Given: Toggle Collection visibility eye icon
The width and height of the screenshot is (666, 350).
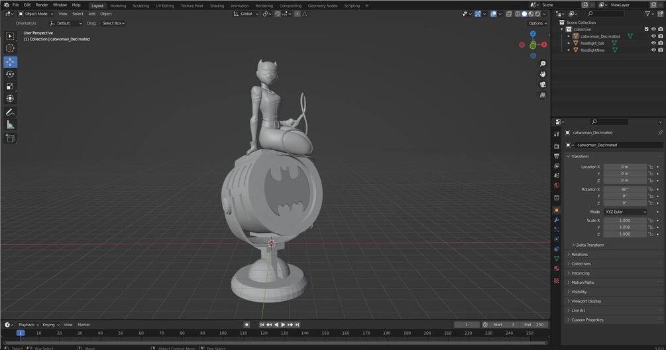Looking at the screenshot, I should pyautogui.click(x=653, y=29).
